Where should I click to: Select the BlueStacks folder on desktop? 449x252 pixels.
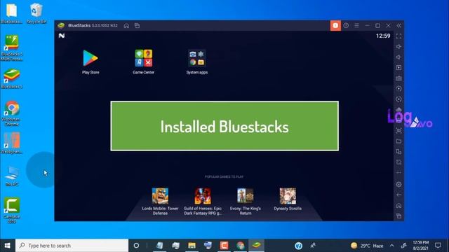point(11,13)
